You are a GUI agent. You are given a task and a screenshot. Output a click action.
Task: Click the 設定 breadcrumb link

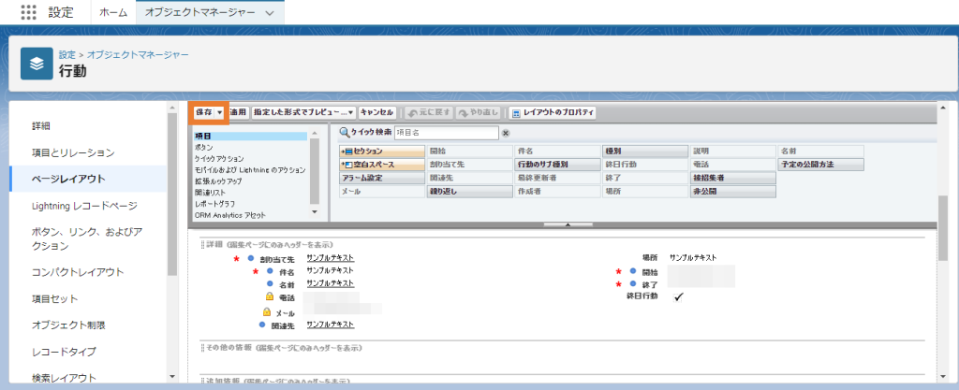coord(67,55)
